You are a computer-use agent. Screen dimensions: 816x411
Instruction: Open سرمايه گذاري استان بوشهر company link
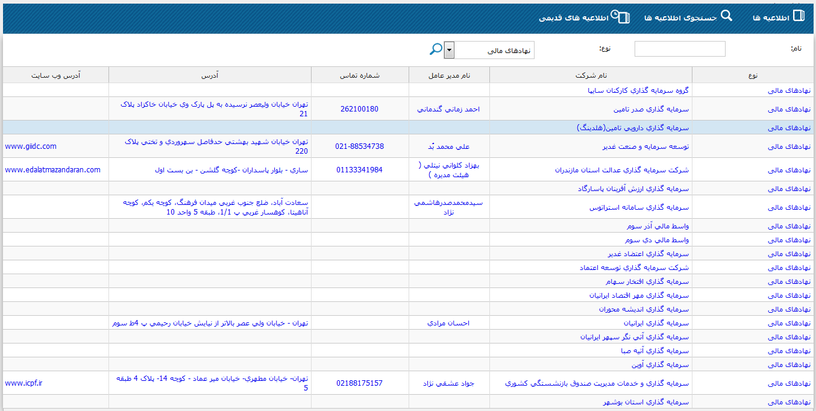(x=645, y=402)
